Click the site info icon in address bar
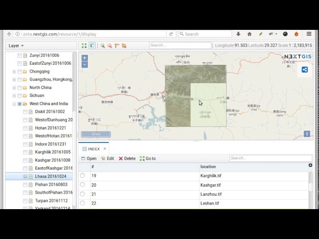Image resolution: width=319 pixels, height=239 pixels. coord(17,34)
